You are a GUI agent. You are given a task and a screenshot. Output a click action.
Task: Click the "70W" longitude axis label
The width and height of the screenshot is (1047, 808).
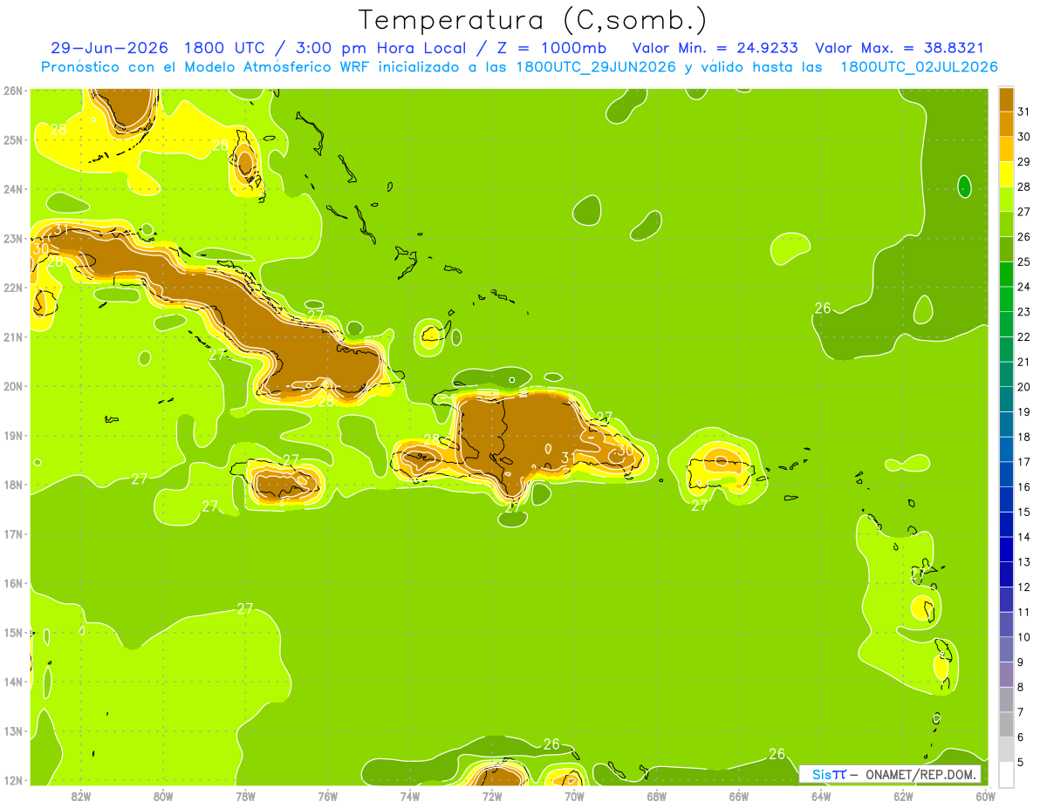tap(574, 796)
